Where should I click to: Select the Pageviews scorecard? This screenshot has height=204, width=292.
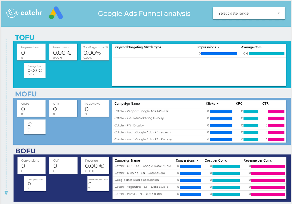(x=95, y=108)
